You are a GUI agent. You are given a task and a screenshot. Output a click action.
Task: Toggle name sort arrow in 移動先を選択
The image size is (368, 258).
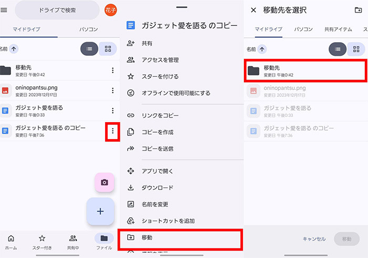(262, 49)
